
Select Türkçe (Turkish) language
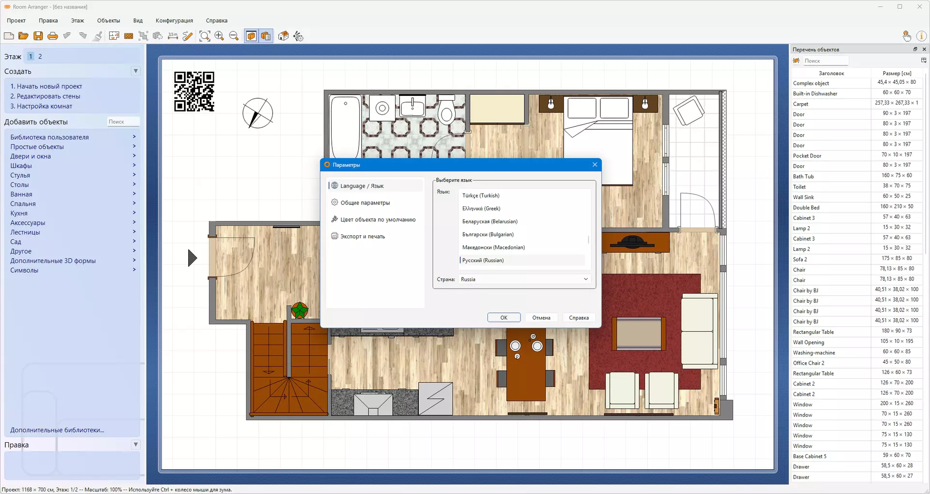coord(522,196)
